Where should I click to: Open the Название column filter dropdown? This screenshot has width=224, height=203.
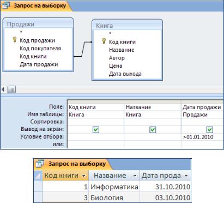point(135,176)
